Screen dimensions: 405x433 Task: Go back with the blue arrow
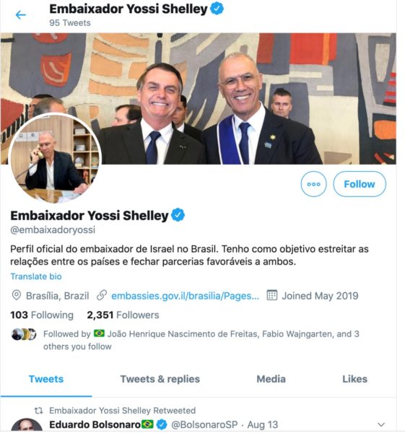pyautogui.click(x=21, y=15)
